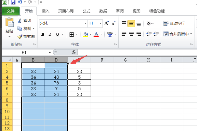This screenshot has width=197, height=131.
Task: Select column F header
Action: point(102,60)
